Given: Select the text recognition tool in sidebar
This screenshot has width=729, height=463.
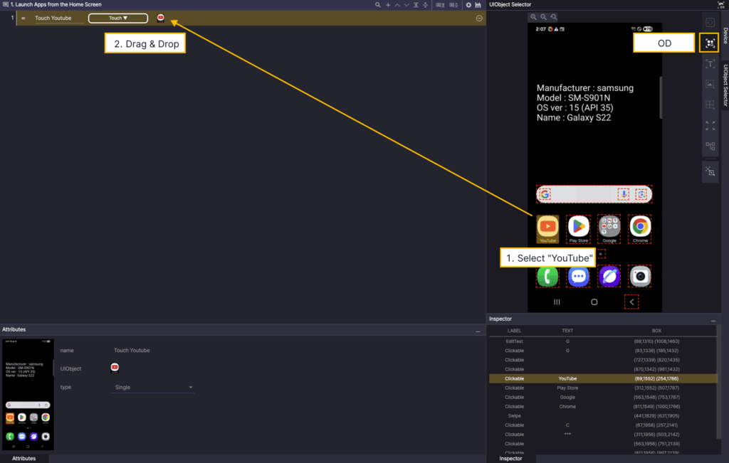Looking at the screenshot, I should click(x=710, y=64).
